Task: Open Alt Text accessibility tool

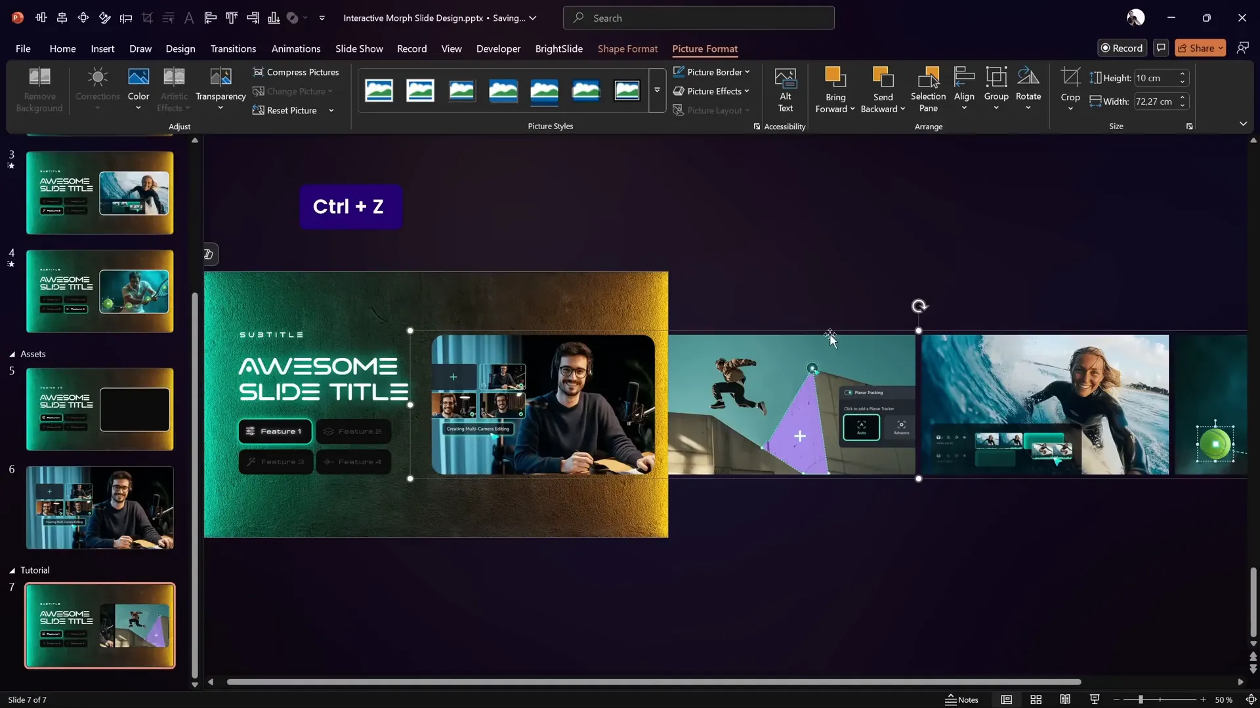Action: point(785,90)
